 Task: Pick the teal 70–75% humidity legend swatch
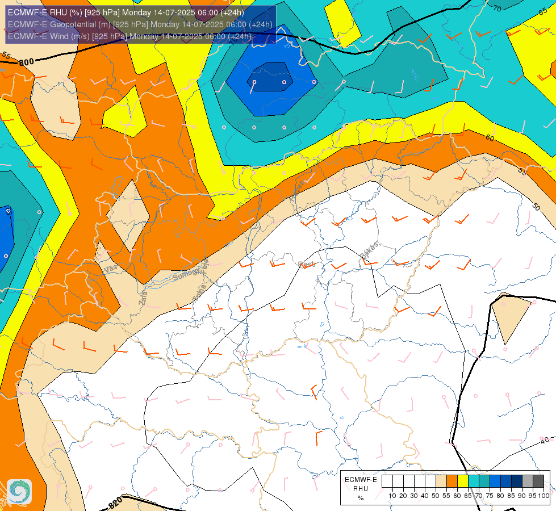click(485, 481)
